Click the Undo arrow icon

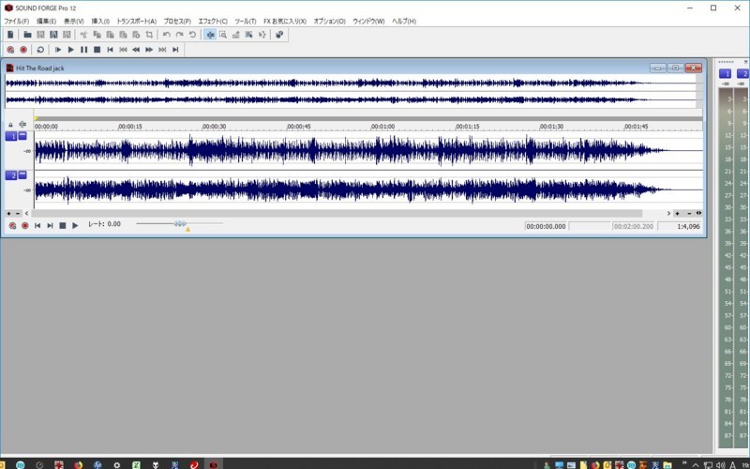coord(167,35)
